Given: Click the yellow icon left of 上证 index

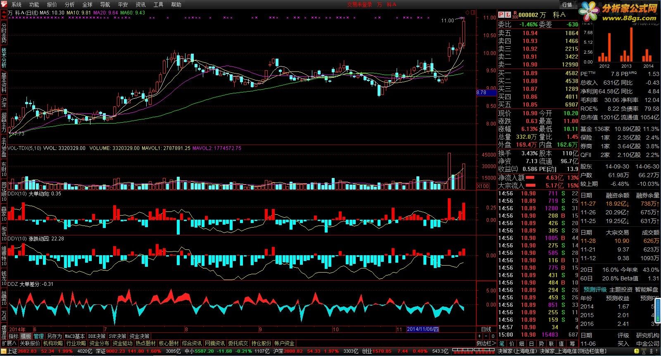Looking at the screenshot, I should tap(4, 351).
